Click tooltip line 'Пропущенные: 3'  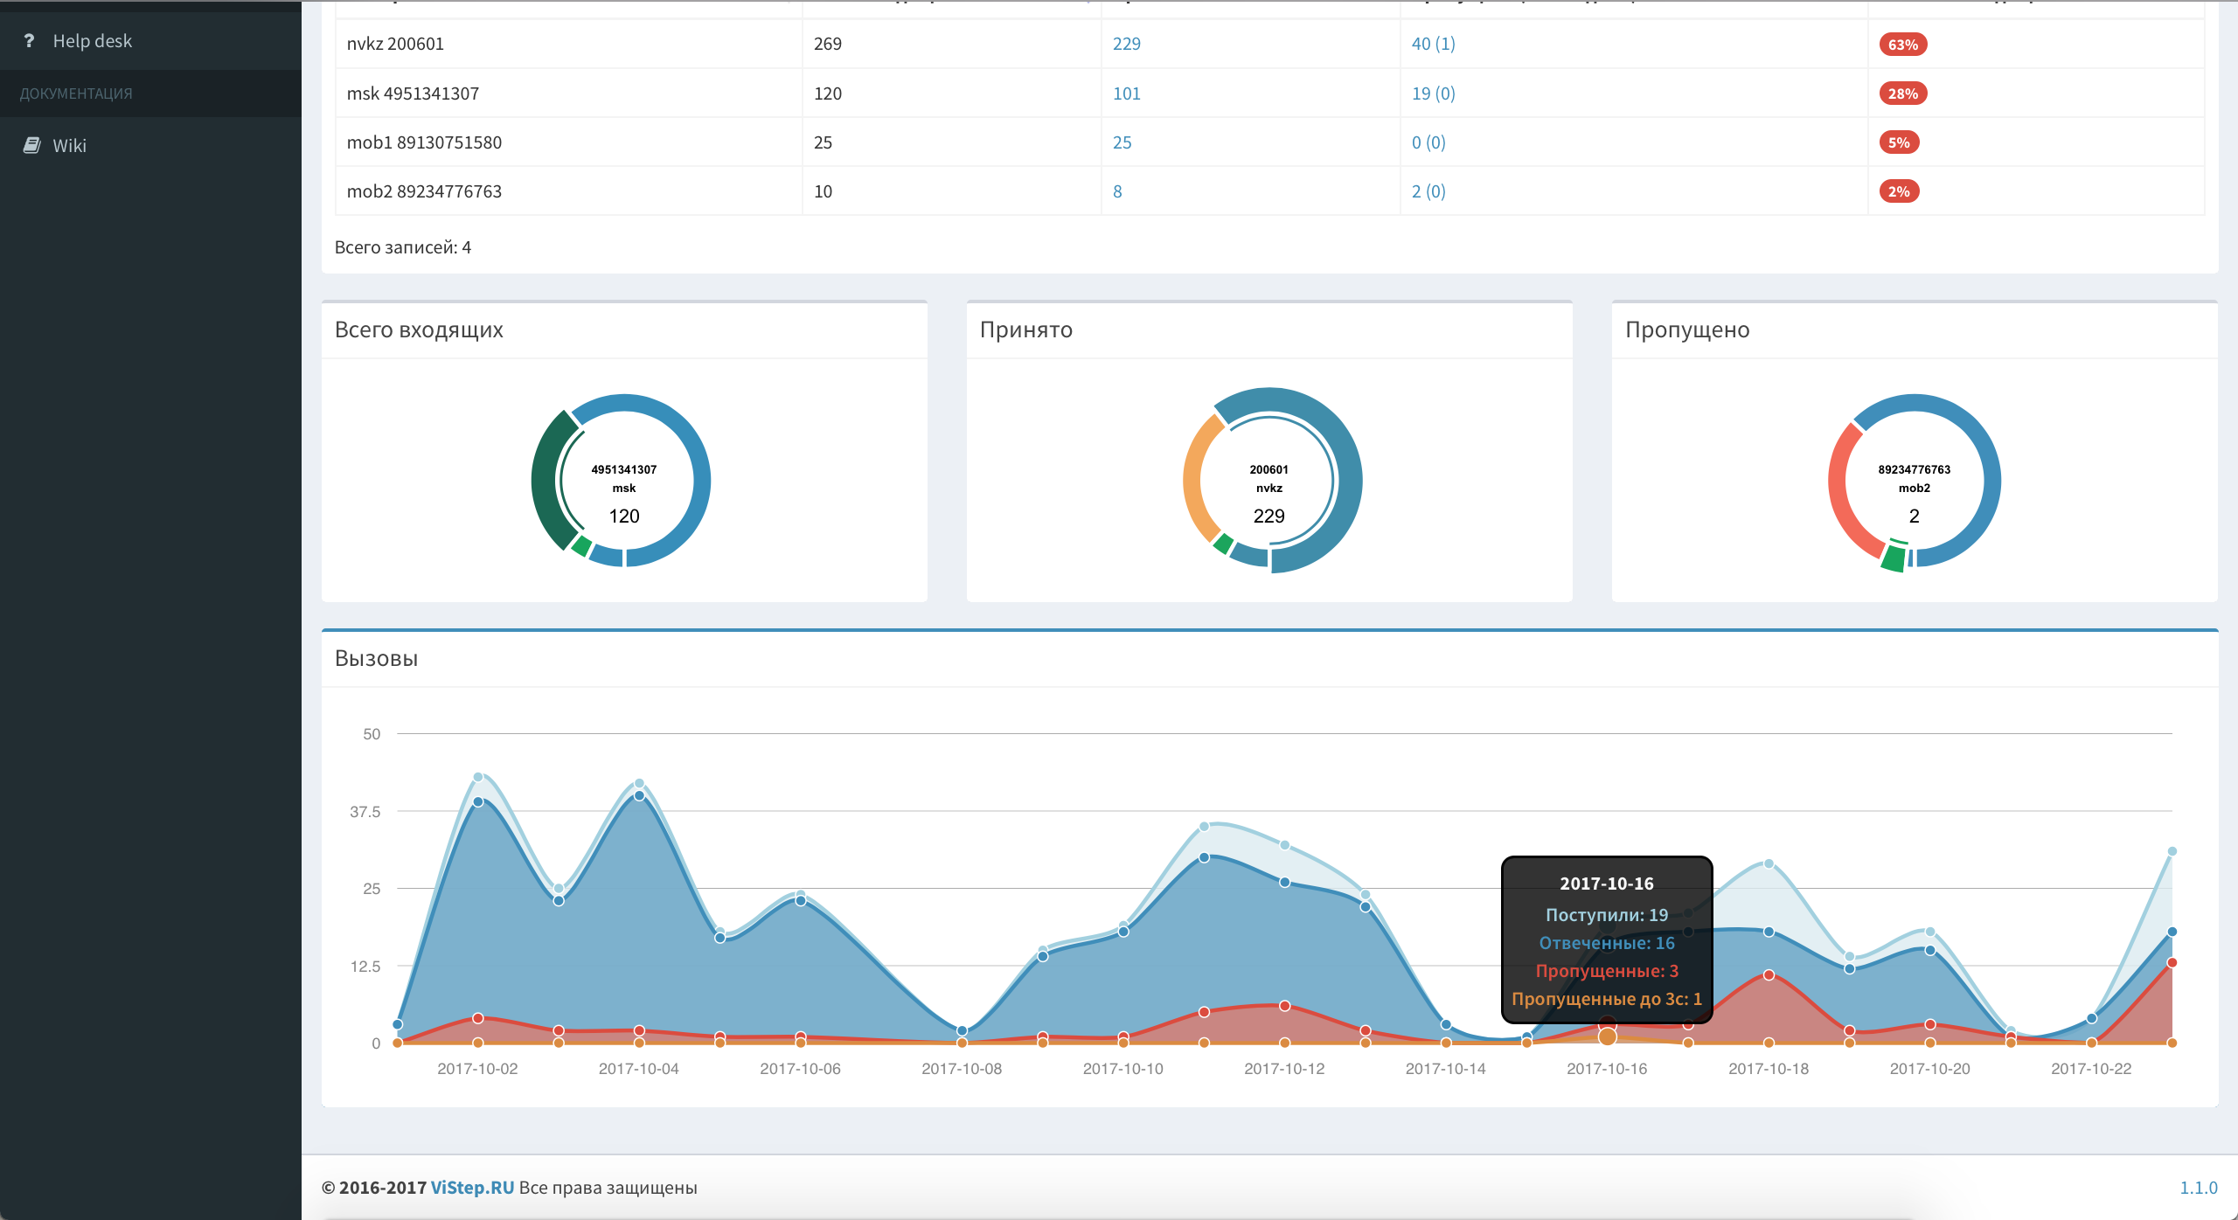1607,971
